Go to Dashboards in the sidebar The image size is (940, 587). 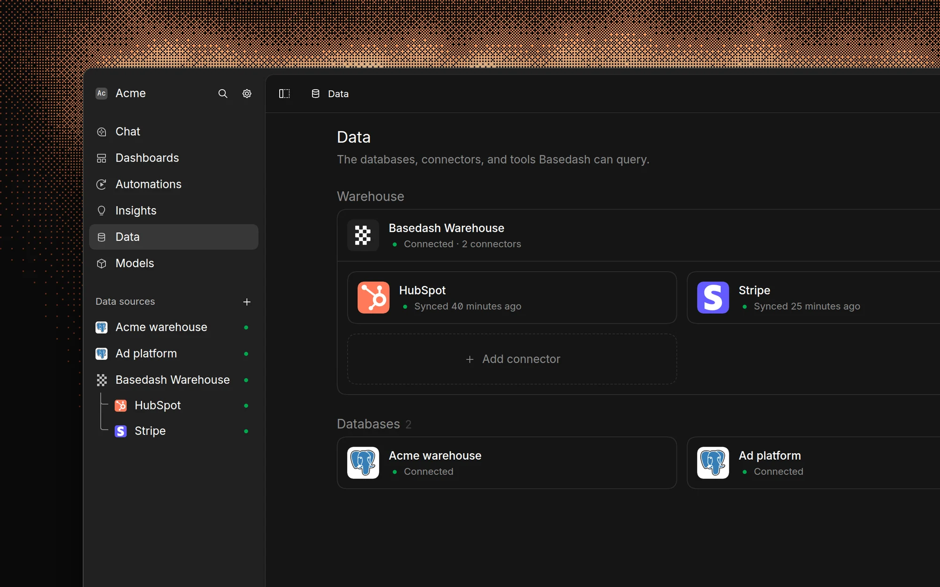click(173, 158)
